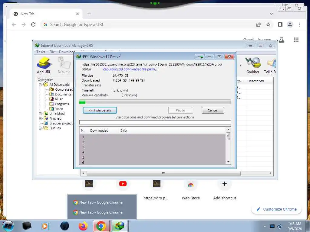Select the Music category
This screenshot has height=232, width=310.
57,99
